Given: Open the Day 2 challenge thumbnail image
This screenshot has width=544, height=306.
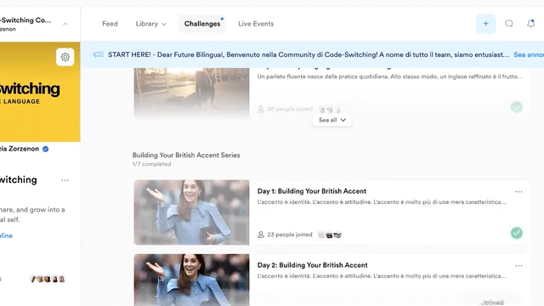Looking at the screenshot, I should click(x=191, y=280).
